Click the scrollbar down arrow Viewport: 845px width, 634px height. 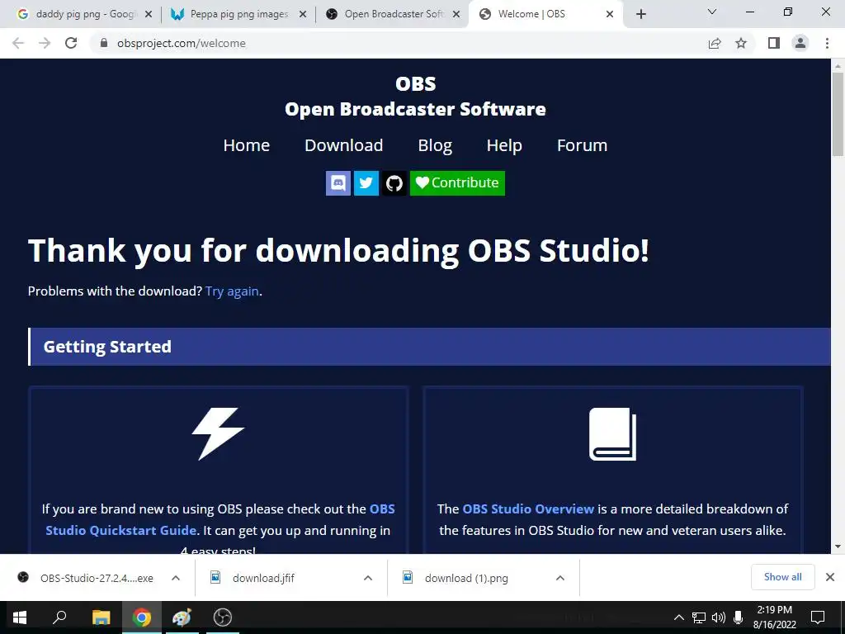[x=838, y=546]
